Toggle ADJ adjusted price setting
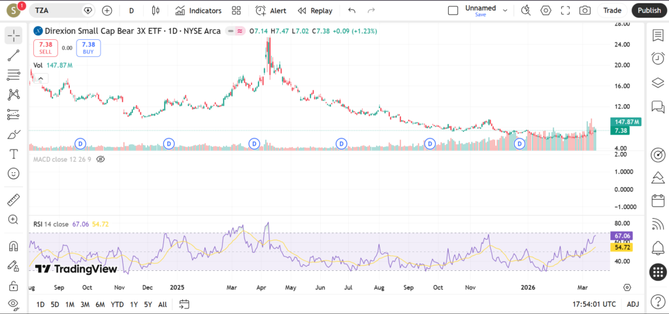The width and height of the screenshot is (669, 314). coord(632,304)
